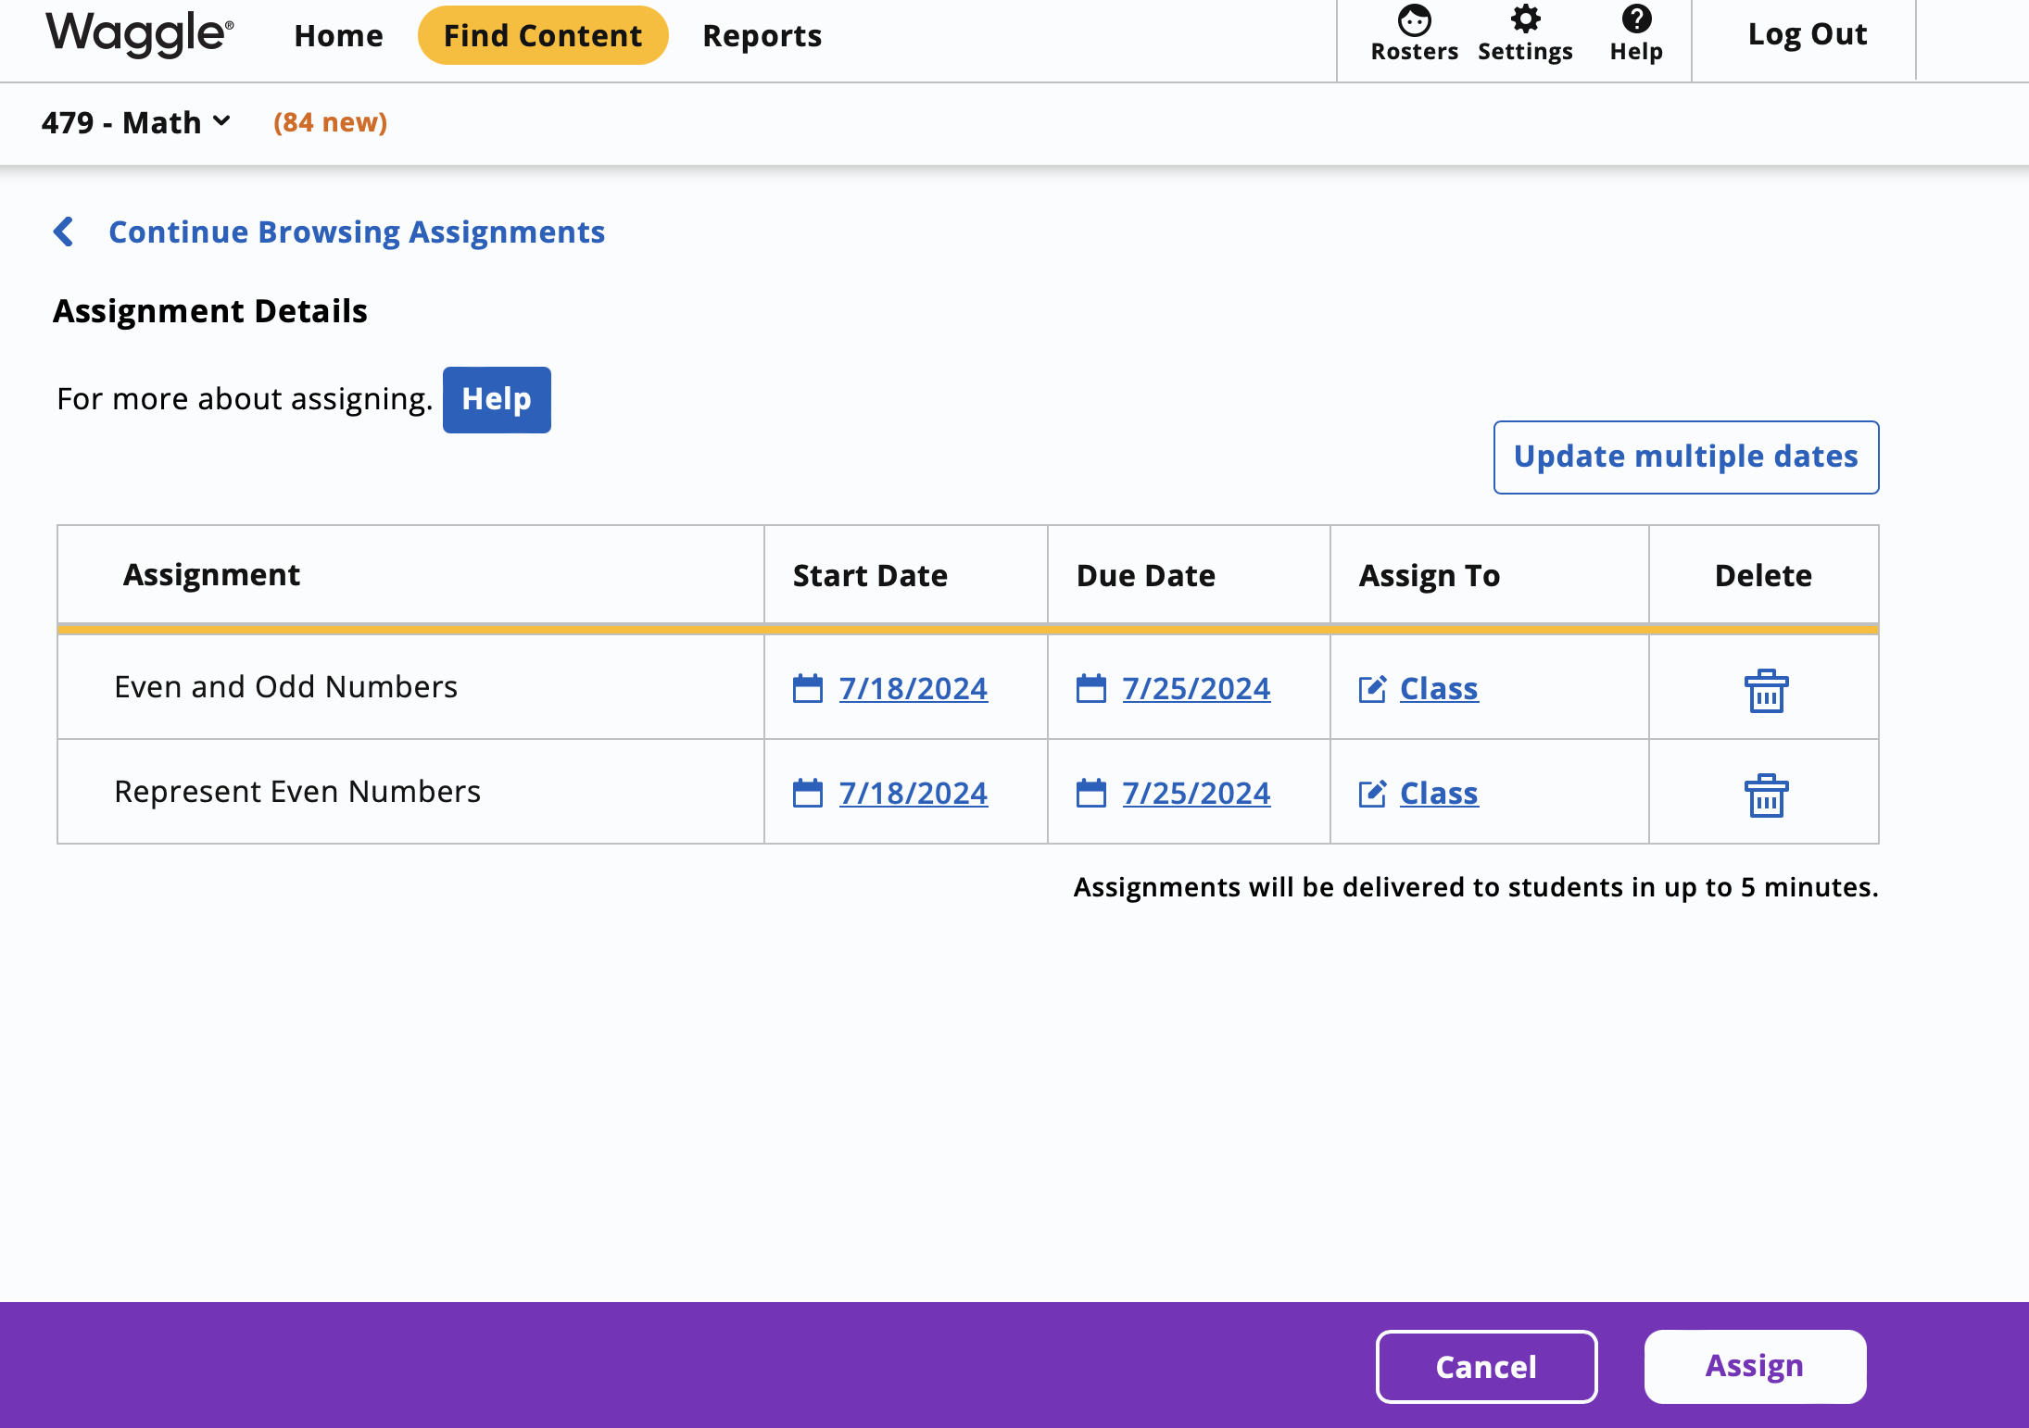Click the (84 new) notification text
Viewport: 2029px width, 1428px height.
tap(330, 122)
